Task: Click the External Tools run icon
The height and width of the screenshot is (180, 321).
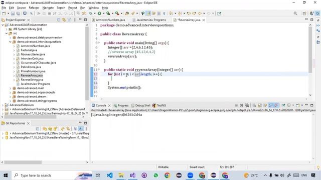Action: tap(117, 13)
